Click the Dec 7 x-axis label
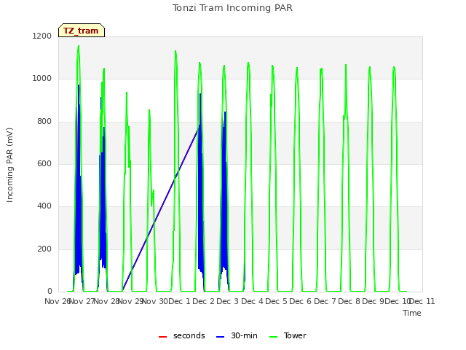 pyautogui.click(x=325, y=301)
